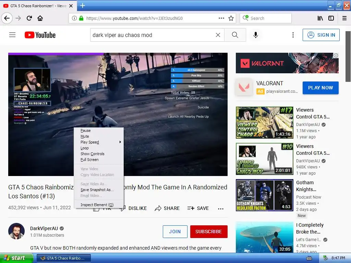The height and width of the screenshot is (263, 351).
Task: Show site information icon in address bar
Action: (74, 18)
